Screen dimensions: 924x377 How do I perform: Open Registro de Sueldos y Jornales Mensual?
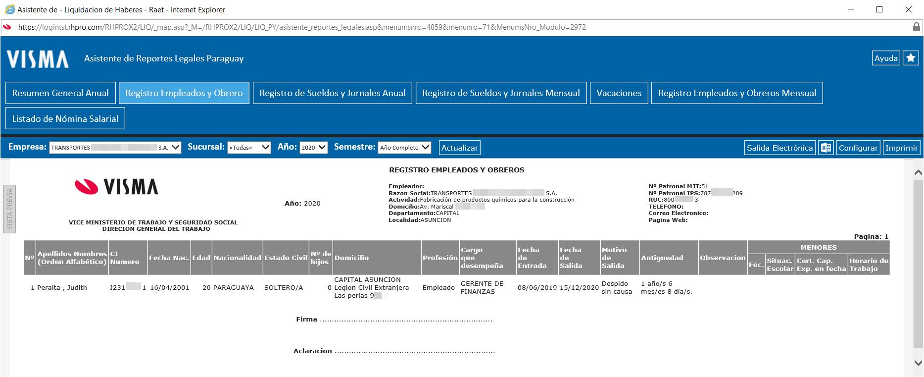501,93
